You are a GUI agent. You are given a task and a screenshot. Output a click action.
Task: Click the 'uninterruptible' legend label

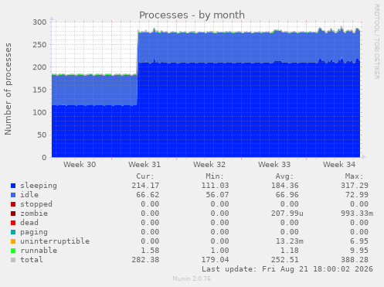click(x=55, y=241)
